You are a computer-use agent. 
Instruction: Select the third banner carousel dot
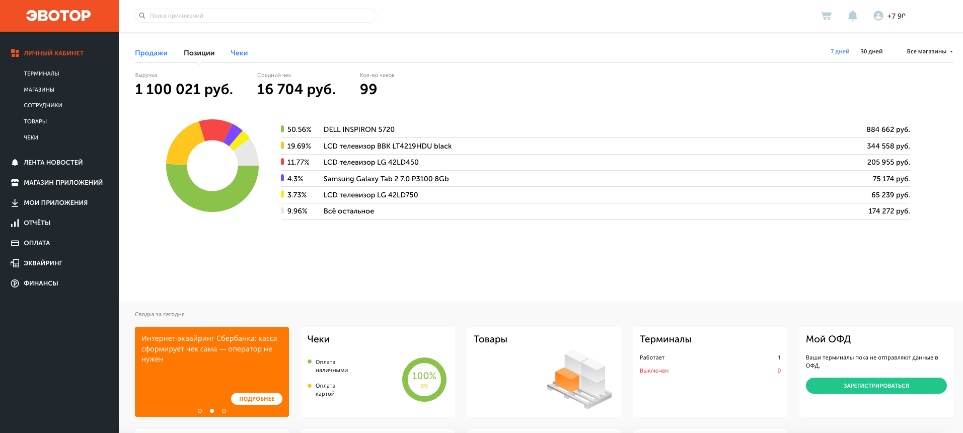coord(224,411)
